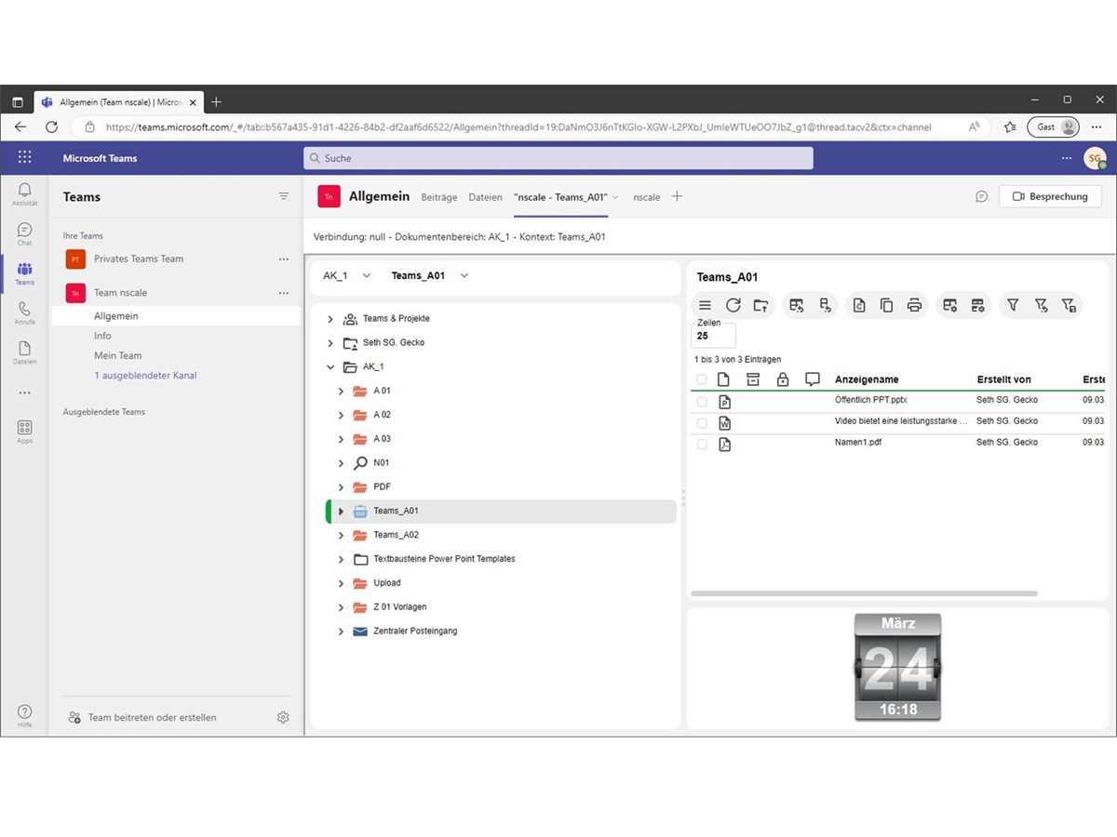Image resolution: width=1117 pixels, height=837 pixels.
Task: Click the save filter icon
Action: click(x=1069, y=305)
